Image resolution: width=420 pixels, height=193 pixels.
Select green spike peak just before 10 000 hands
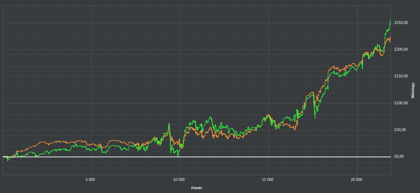[169, 124]
